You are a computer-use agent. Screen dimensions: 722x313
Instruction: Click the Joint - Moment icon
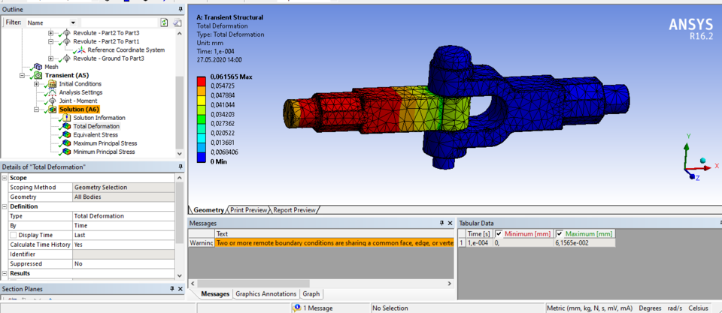tap(52, 101)
